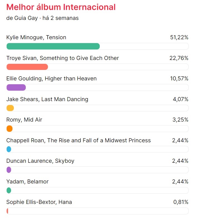This screenshot has width=197, height=218.
Task: Click the blue Chappell Roan result dot
Action: click(9, 149)
